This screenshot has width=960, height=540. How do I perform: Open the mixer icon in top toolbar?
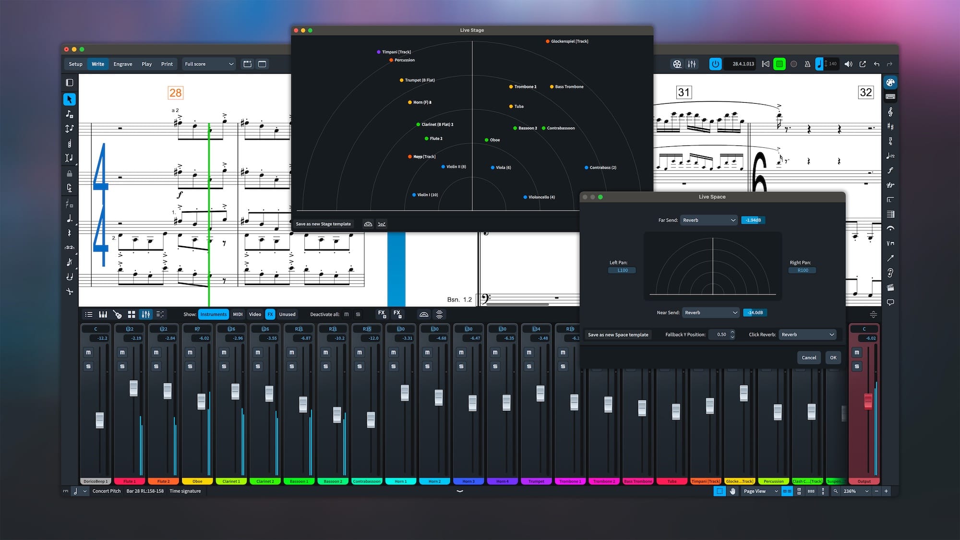click(x=692, y=64)
